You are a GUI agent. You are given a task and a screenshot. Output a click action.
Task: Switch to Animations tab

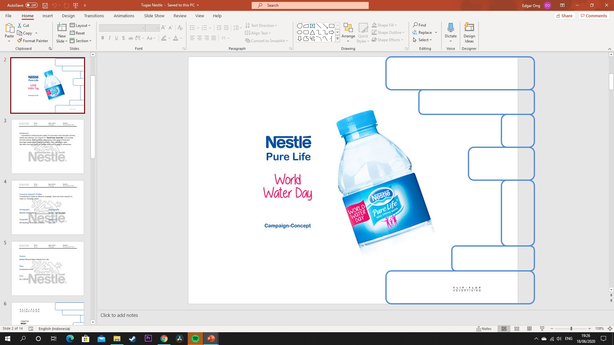tap(124, 16)
